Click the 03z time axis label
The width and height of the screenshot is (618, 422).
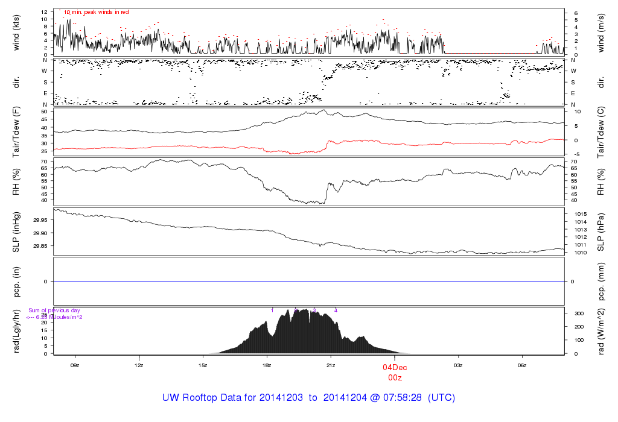[458, 365]
